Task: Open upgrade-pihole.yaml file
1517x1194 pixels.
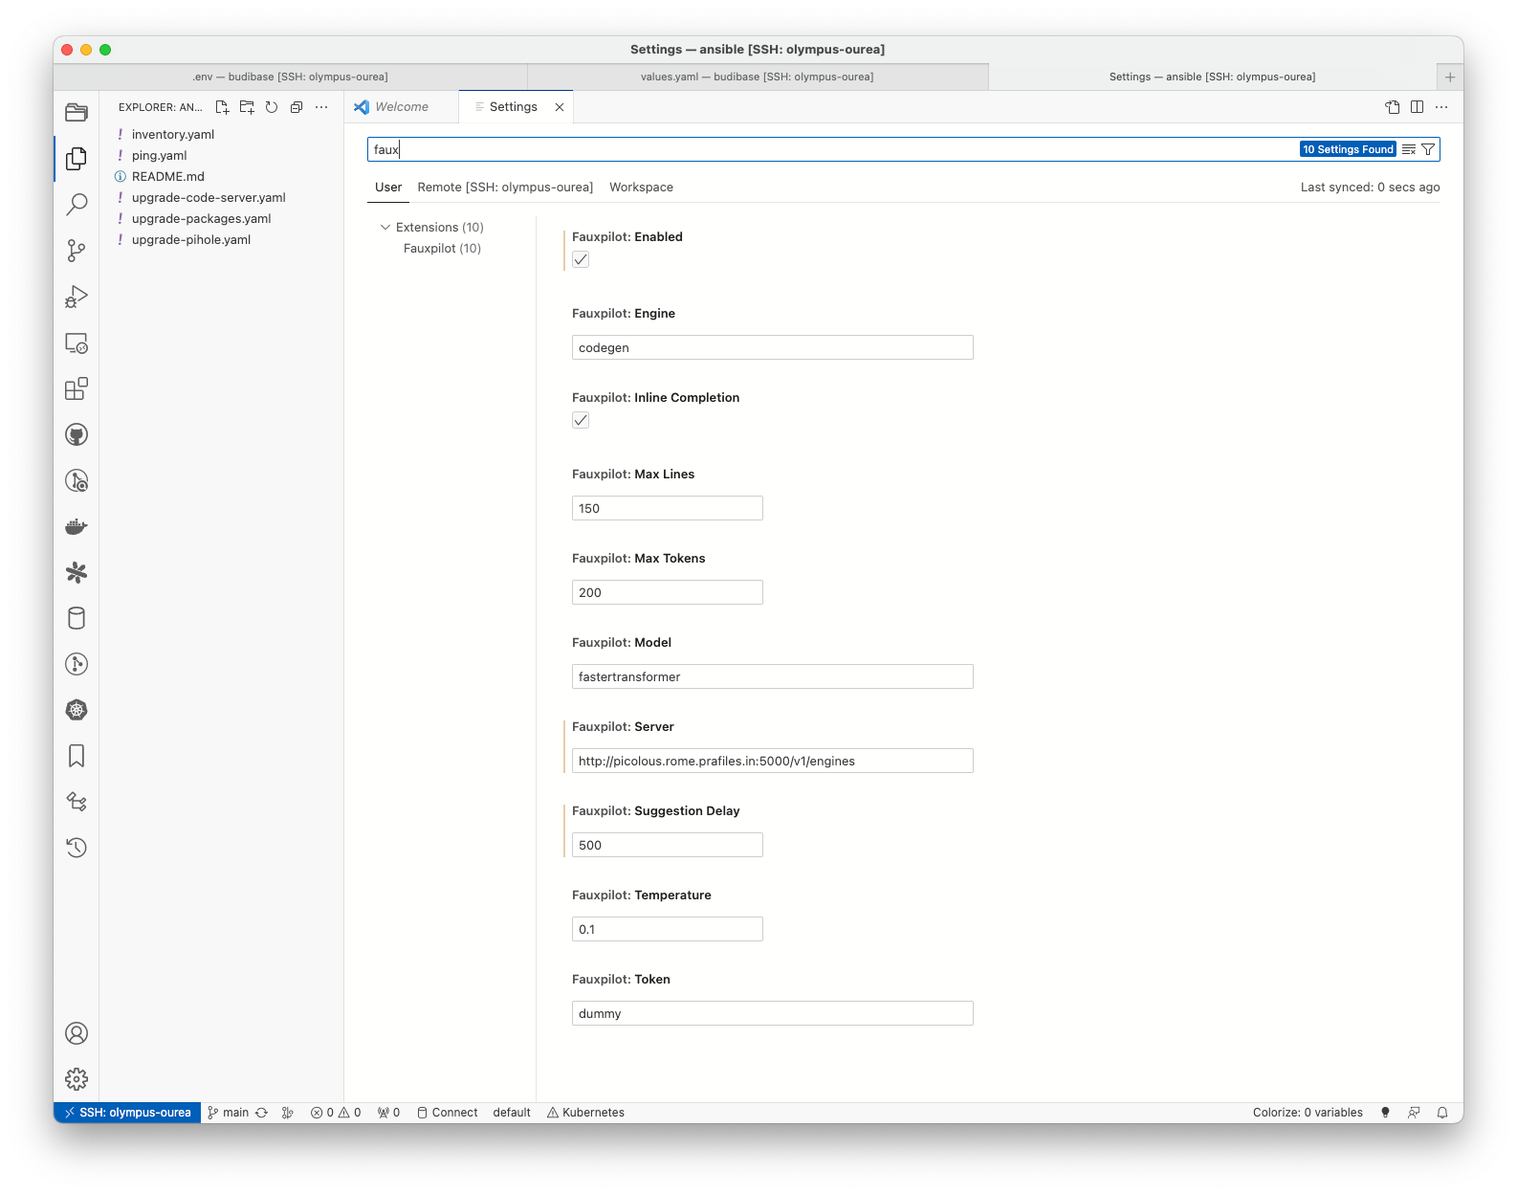Action: [222, 239]
